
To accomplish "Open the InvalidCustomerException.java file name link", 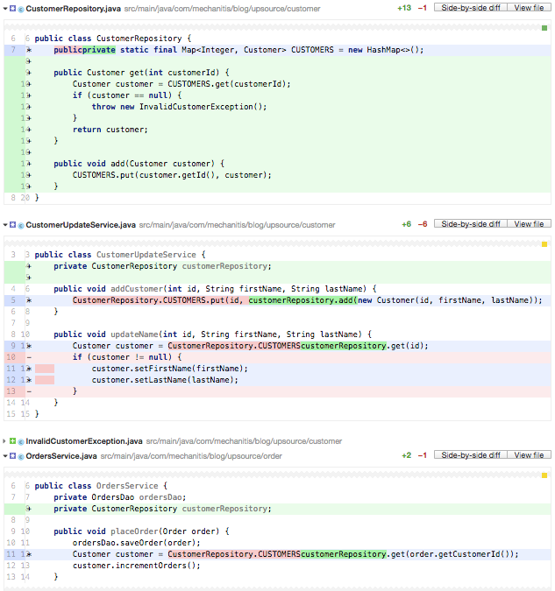I will pyautogui.click(x=84, y=441).
